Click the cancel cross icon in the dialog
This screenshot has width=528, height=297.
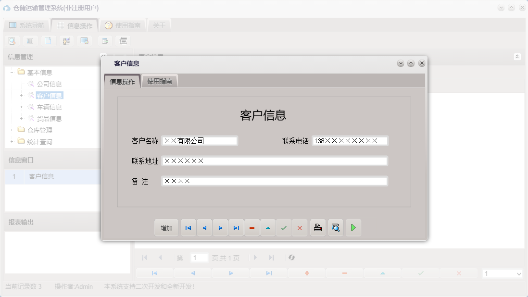click(300, 227)
